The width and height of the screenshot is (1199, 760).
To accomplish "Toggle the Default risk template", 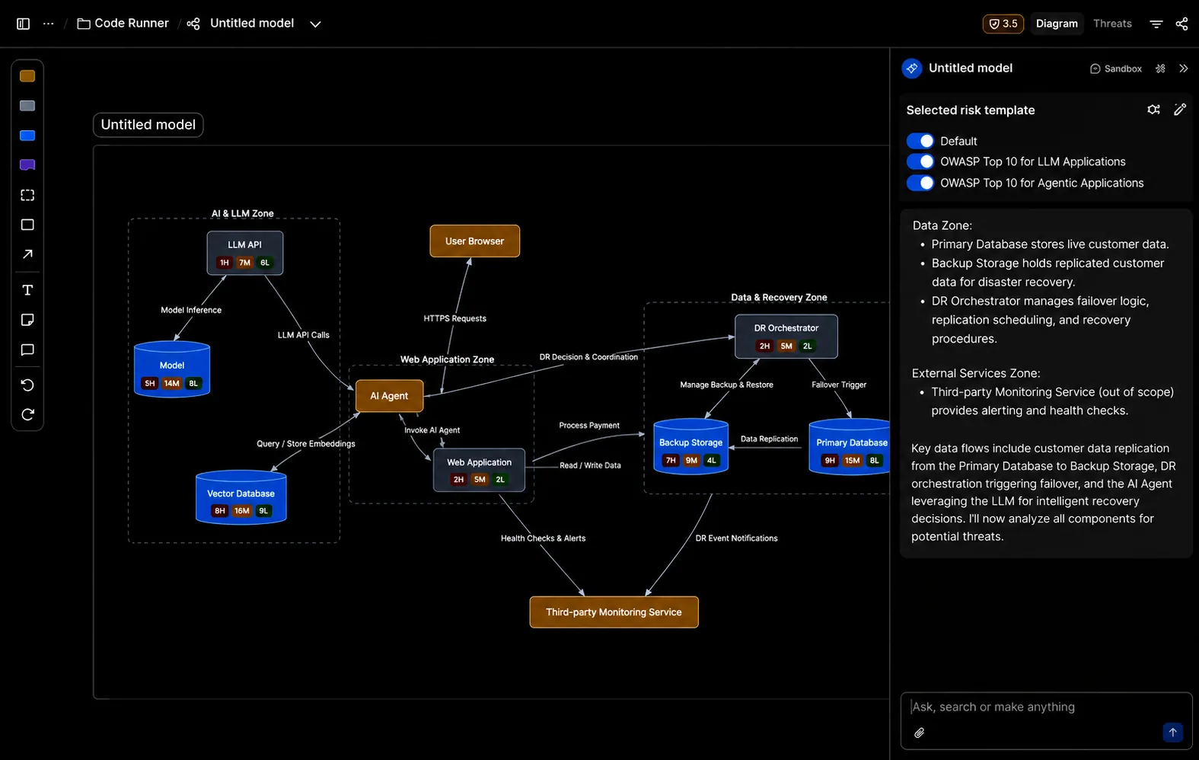I will pyautogui.click(x=920, y=141).
